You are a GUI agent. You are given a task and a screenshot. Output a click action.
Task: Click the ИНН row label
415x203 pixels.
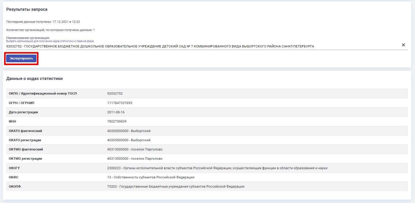(x=12, y=121)
